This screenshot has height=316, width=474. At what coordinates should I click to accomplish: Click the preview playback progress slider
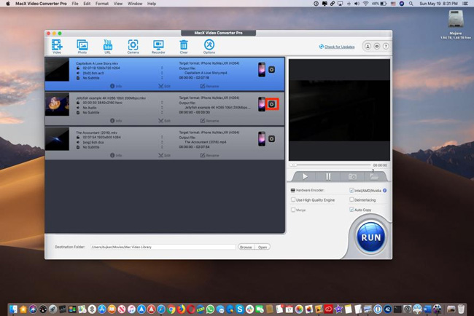pyautogui.click(x=330, y=165)
